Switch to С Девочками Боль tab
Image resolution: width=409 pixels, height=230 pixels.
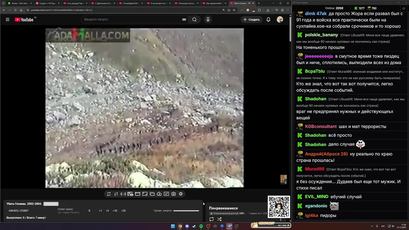point(103,3)
